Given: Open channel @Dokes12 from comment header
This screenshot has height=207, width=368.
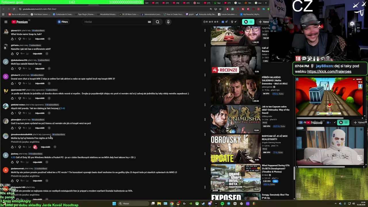Looking at the screenshot, I should click(x=16, y=75).
